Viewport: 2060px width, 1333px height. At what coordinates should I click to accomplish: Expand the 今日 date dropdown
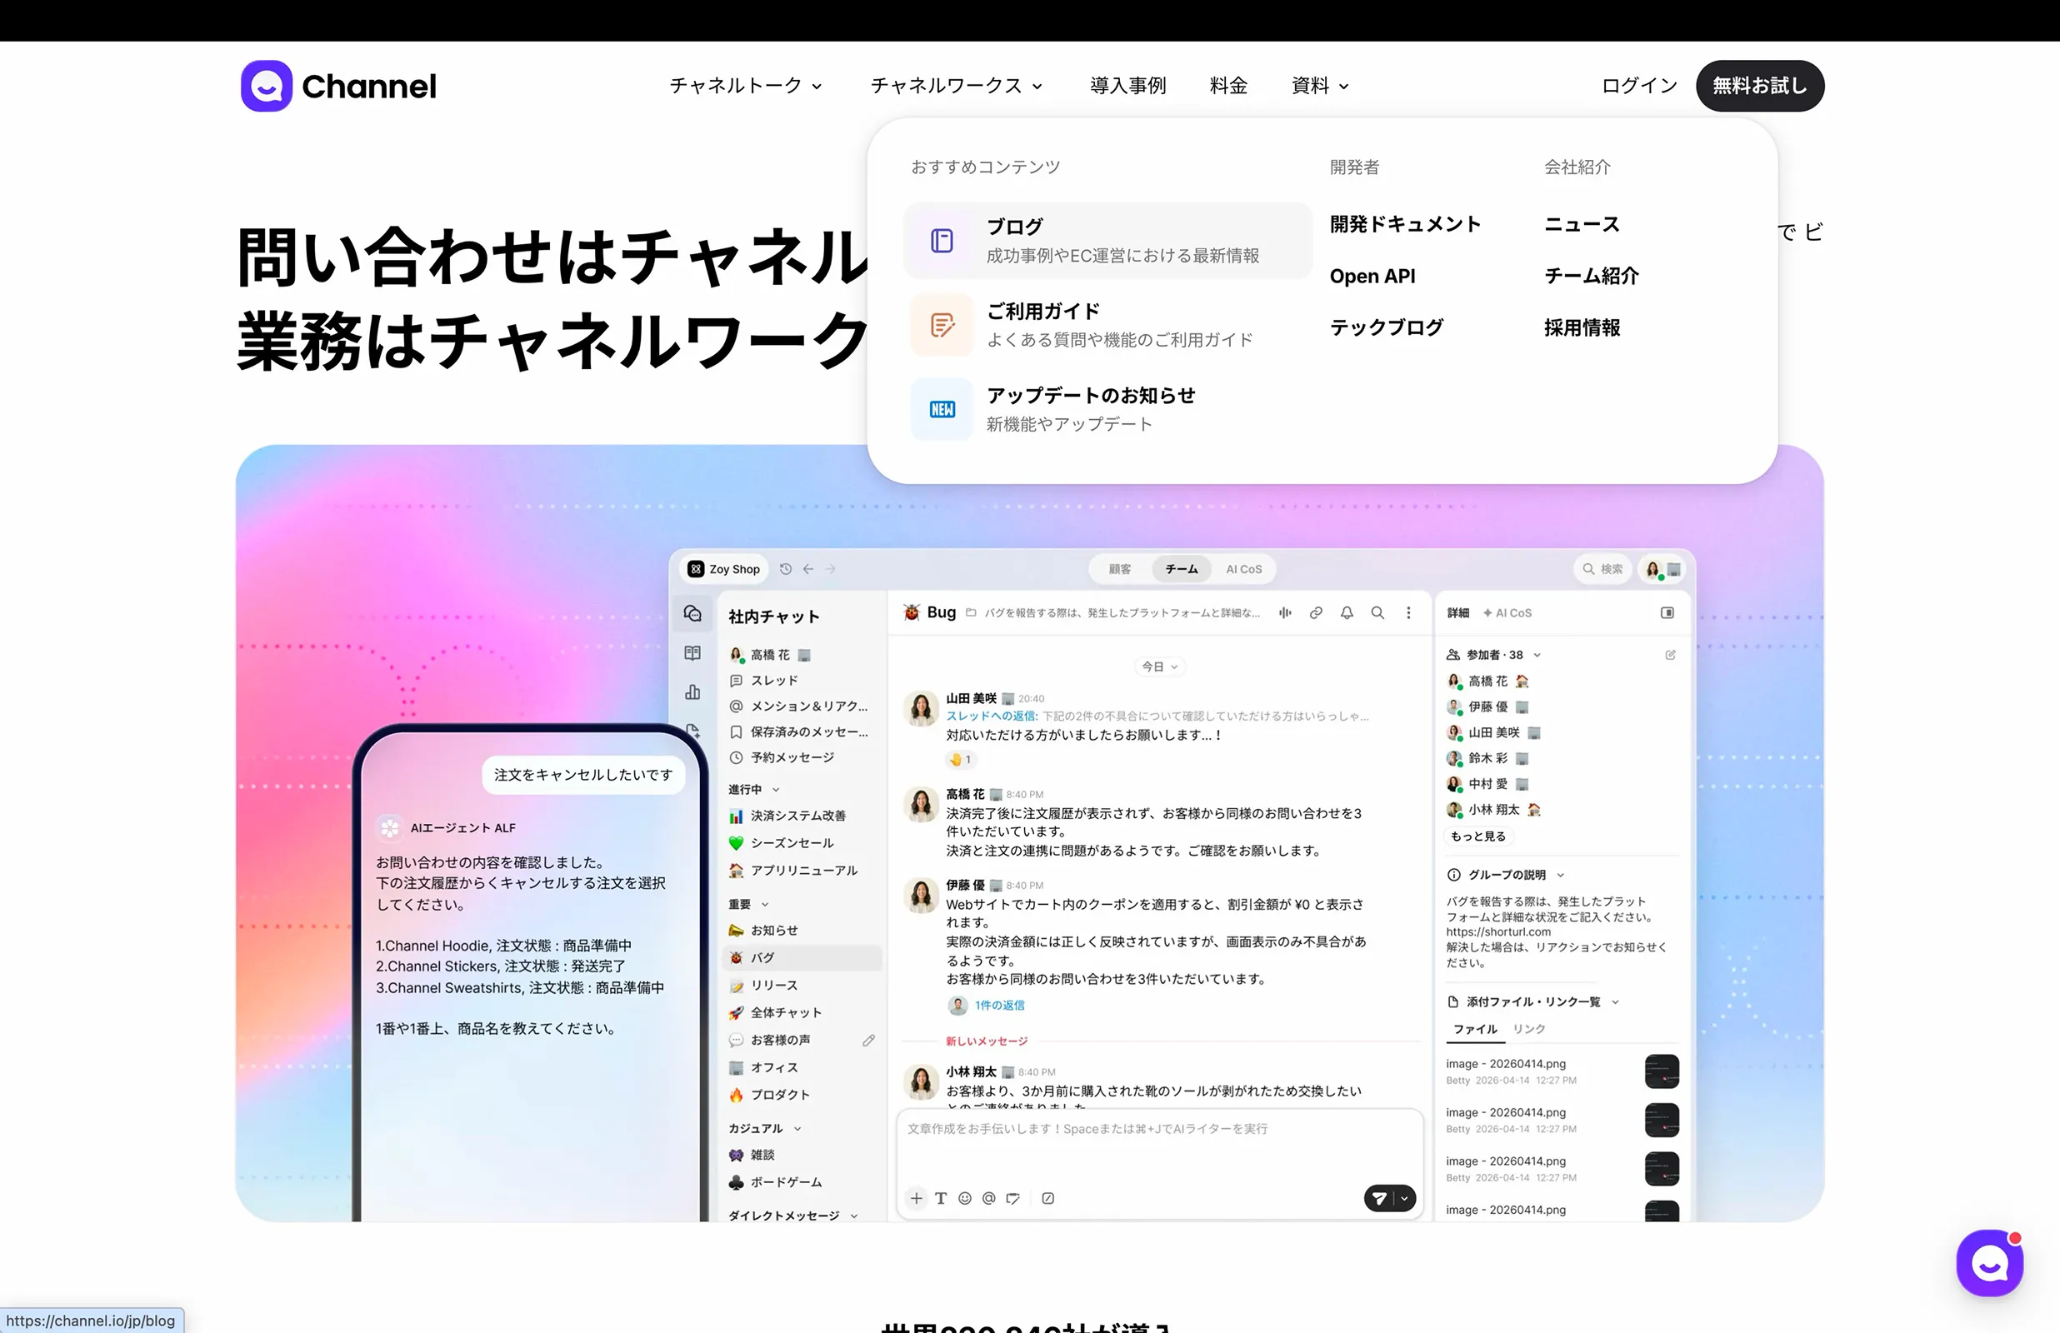point(1159,666)
